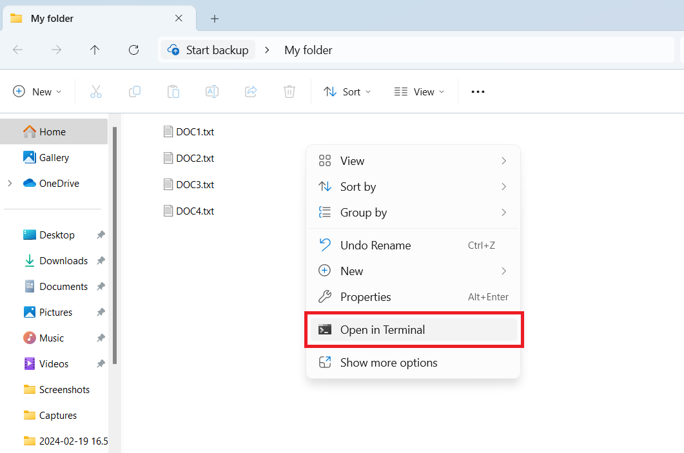684x453 pixels.
Task: Click the Cut scissors icon
Action: (96, 92)
